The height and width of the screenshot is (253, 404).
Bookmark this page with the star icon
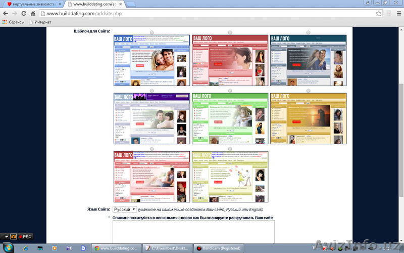[x=378, y=13]
